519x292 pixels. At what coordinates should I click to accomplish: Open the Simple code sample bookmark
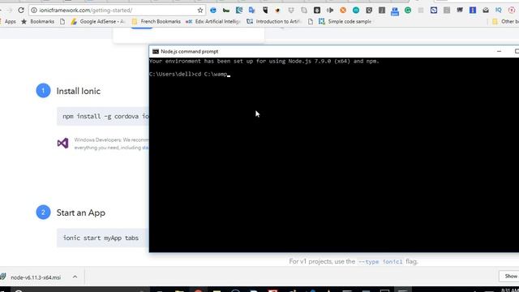pos(345,22)
